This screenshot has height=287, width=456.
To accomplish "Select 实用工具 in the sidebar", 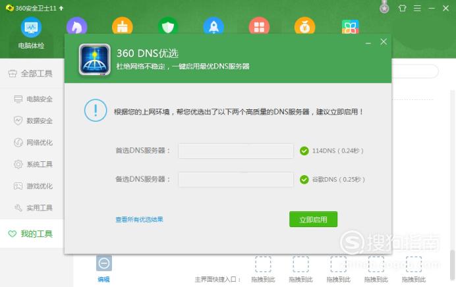I will [x=34, y=208].
